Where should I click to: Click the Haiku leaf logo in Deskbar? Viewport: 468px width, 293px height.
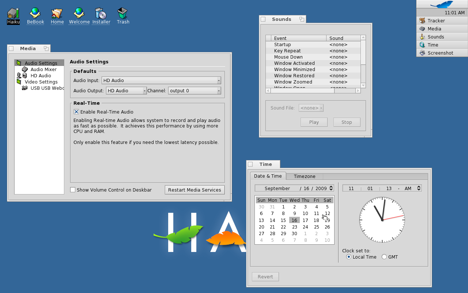point(442,4)
